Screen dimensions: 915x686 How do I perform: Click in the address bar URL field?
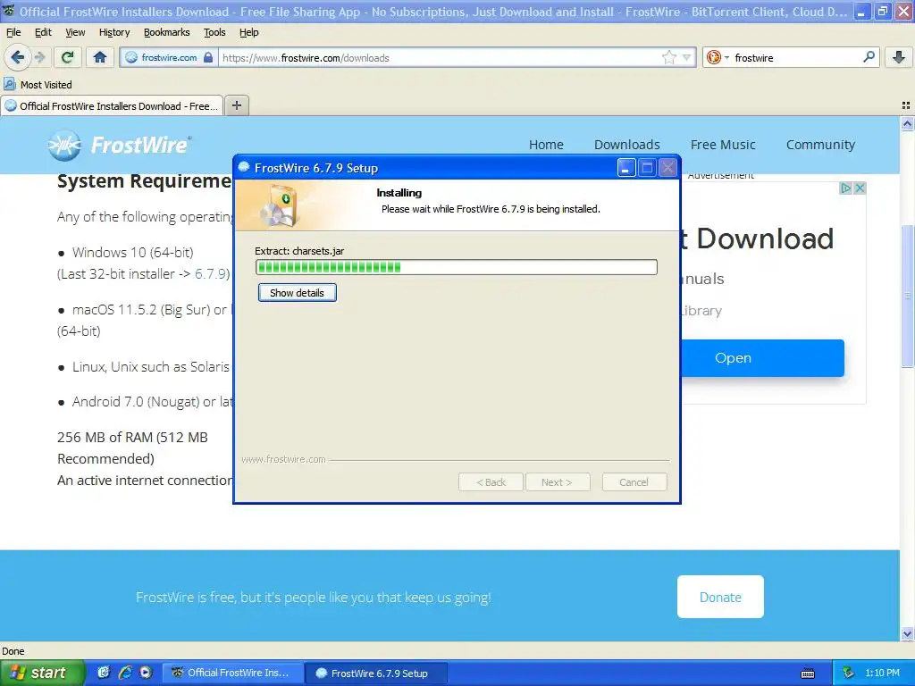tap(441, 57)
